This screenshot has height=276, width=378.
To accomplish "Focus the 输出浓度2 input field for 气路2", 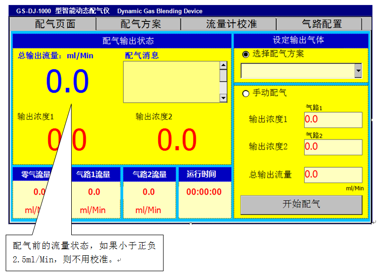I will pyautogui.click(x=333, y=147).
